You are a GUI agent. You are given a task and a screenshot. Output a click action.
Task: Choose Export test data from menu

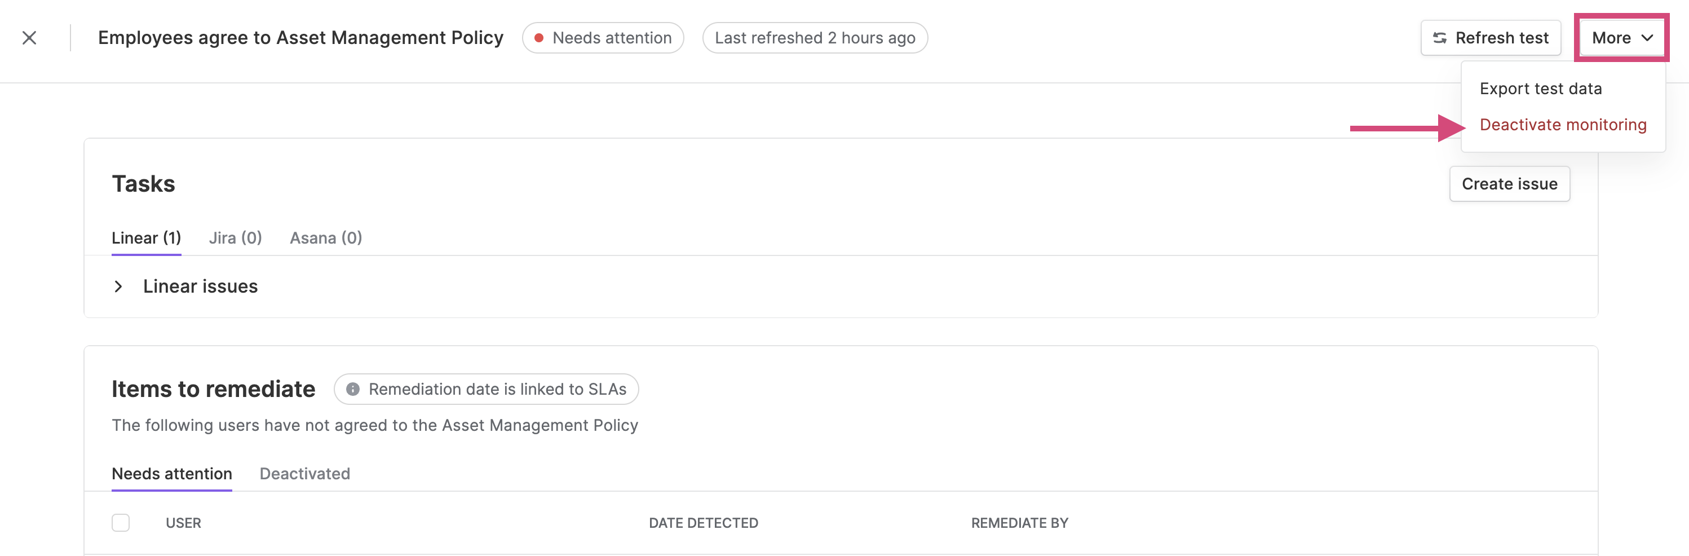point(1540,89)
